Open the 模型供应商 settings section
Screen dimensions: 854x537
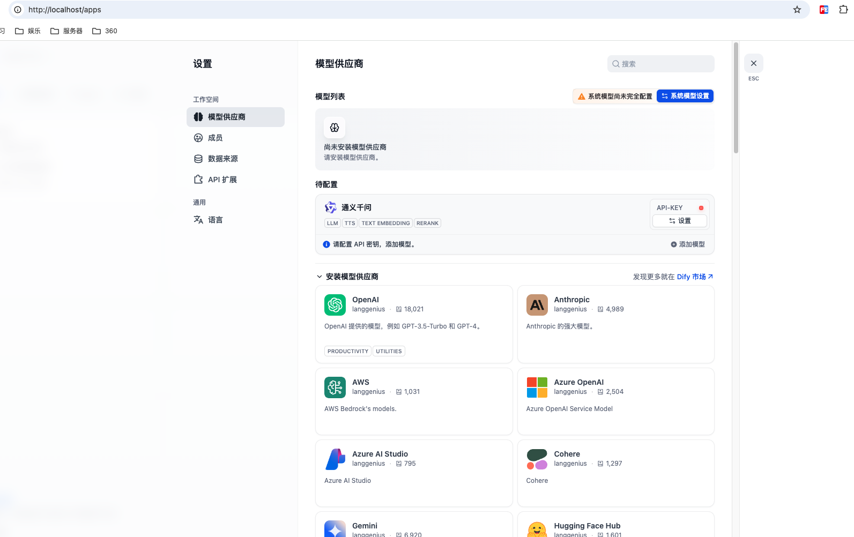tap(235, 117)
